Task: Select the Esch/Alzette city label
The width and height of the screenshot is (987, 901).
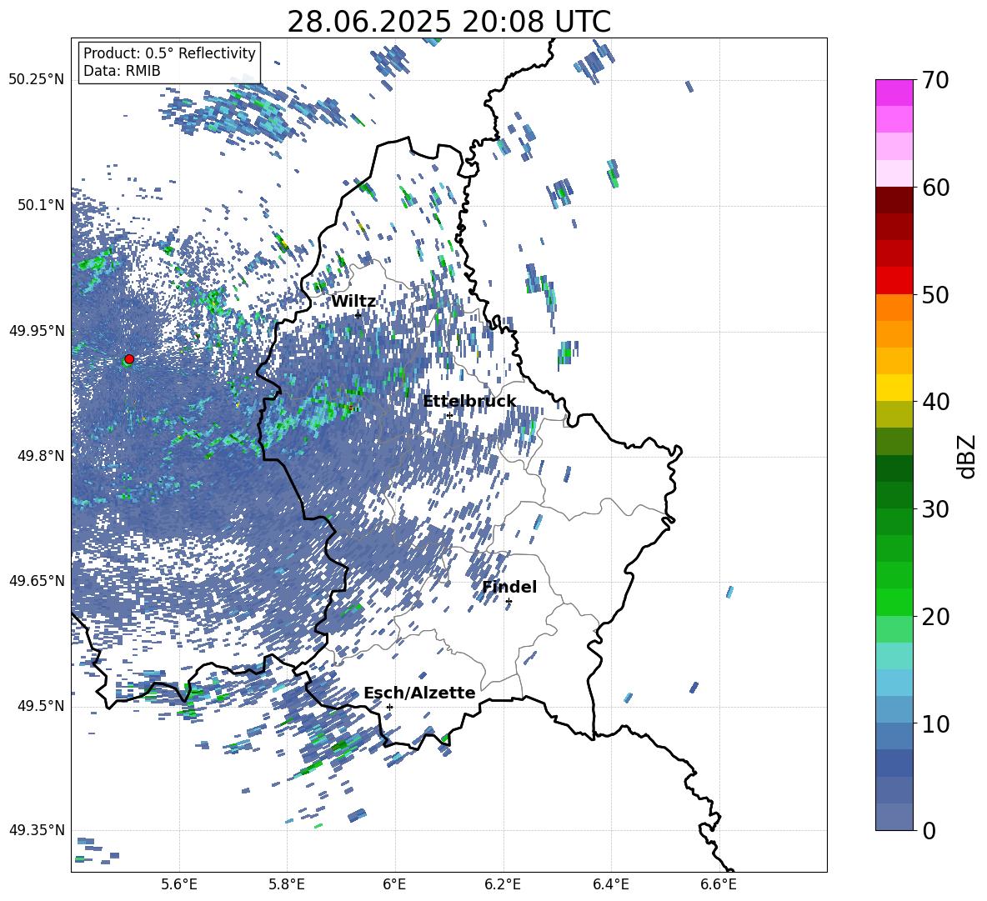Action: (419, 693)
